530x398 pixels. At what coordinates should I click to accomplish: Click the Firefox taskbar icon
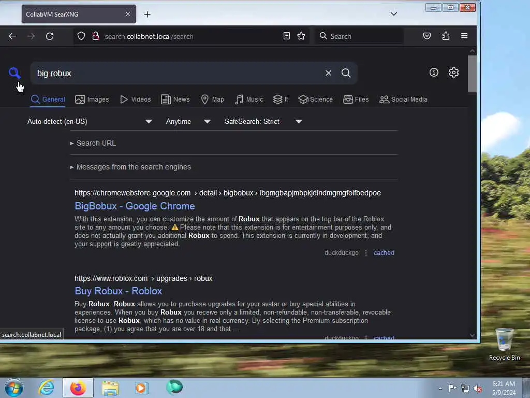[78, 388]
